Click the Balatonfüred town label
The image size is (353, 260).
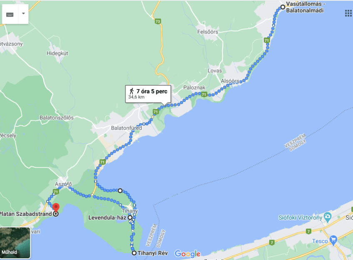[x=127, y=128]
